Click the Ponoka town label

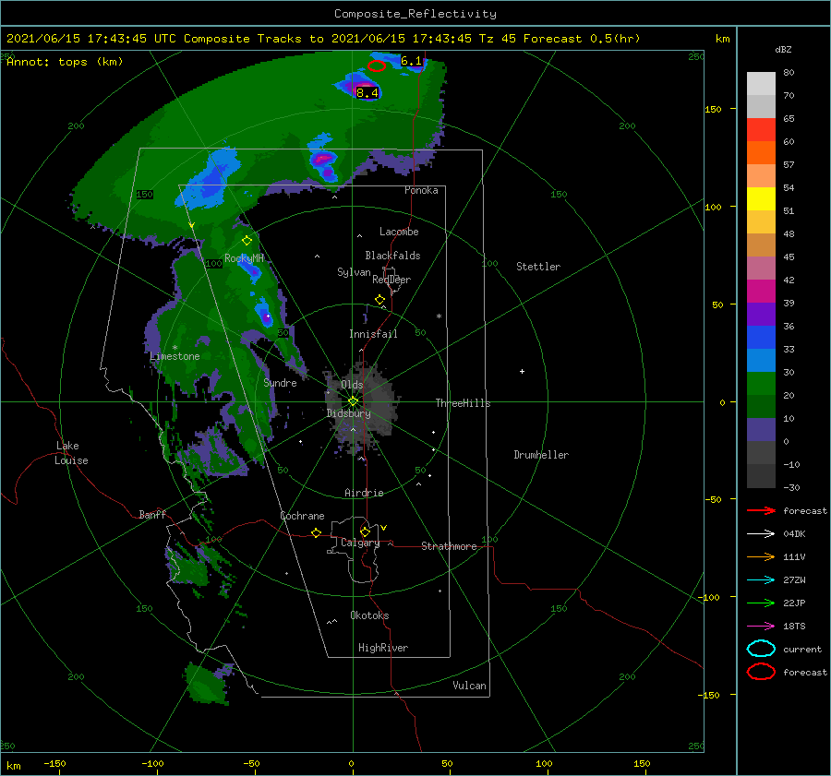pos(421,190)
